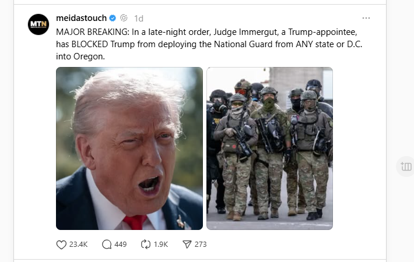Click the 1d post timestamp

point(139,19)
